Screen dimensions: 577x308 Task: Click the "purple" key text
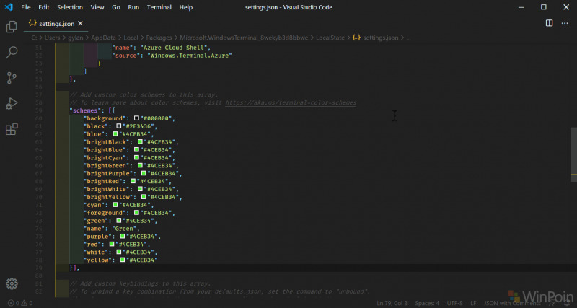pyautogui.click(x=99, y=237)
